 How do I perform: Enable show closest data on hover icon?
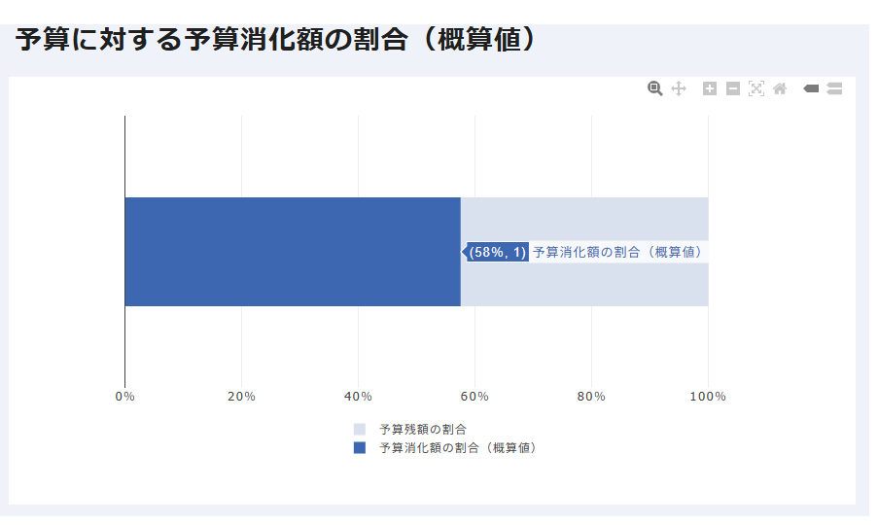pos(811,88)
